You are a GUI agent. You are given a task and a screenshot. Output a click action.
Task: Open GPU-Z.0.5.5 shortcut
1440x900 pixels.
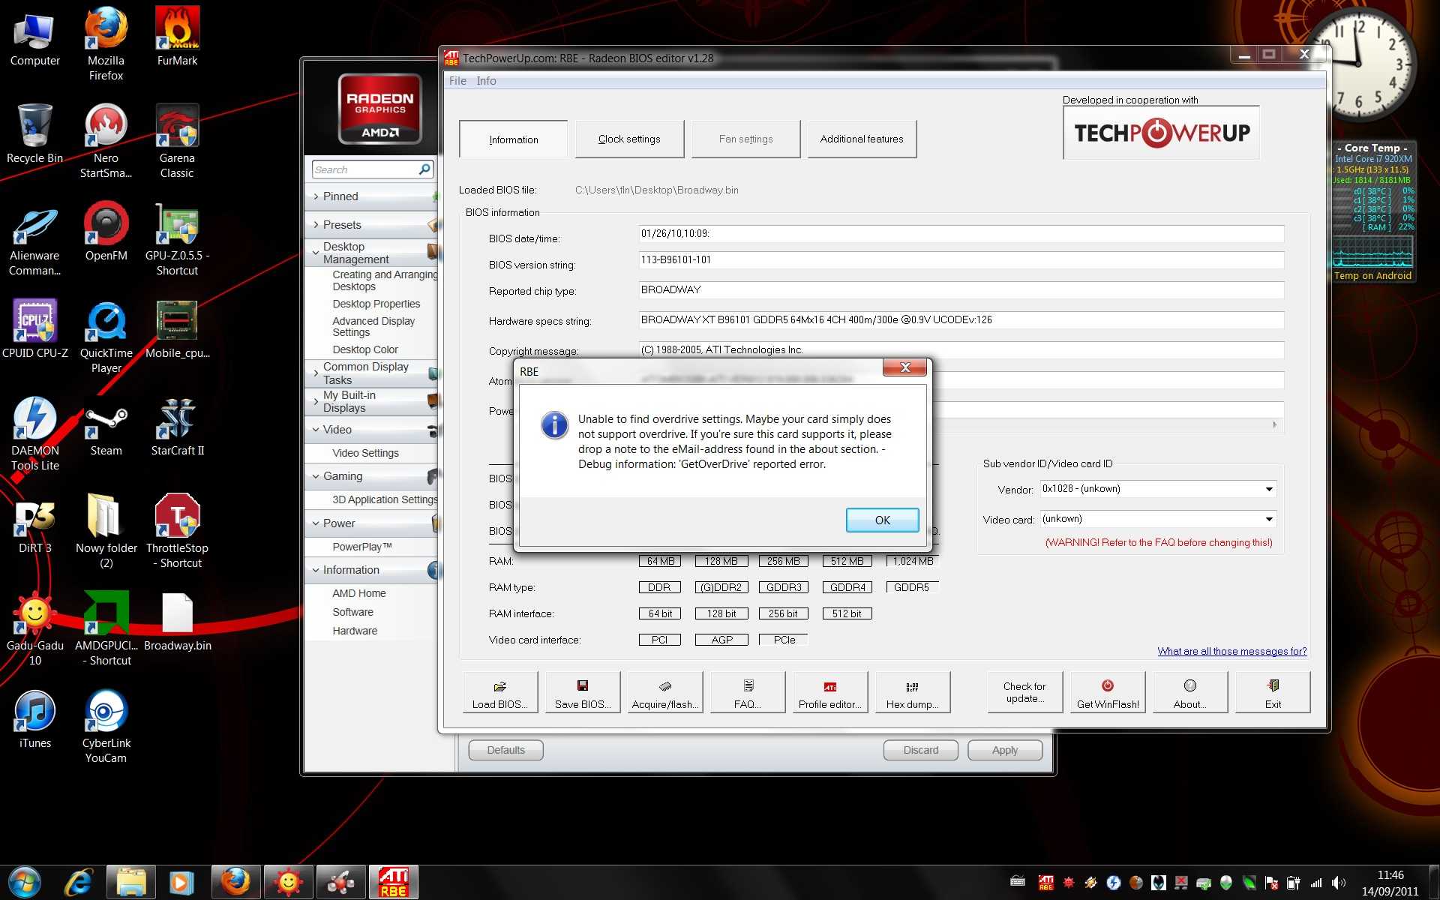point(177,238)
